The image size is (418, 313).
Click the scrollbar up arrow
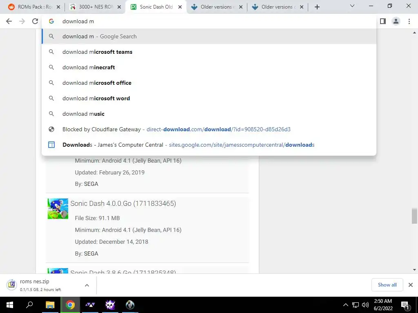414,33
